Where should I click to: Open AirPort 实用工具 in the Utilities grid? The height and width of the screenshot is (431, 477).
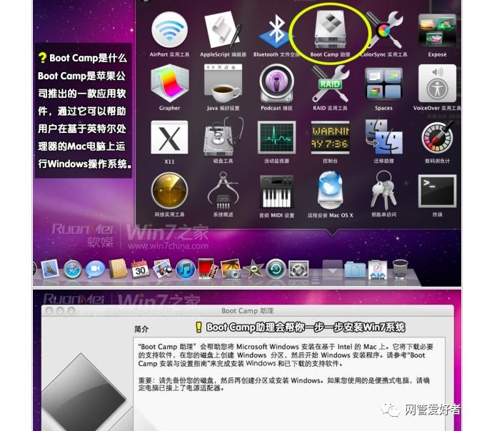coord(169,31)
